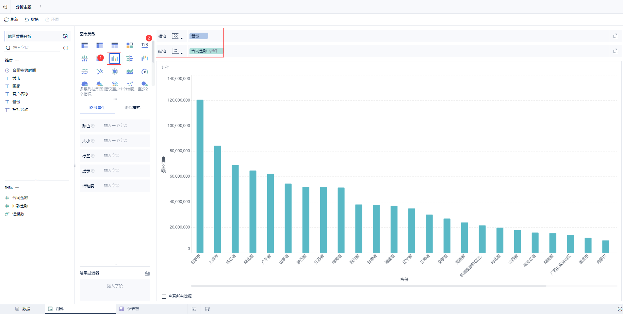Open the horizontal axis settings dropdown

(x=177, y=36)
